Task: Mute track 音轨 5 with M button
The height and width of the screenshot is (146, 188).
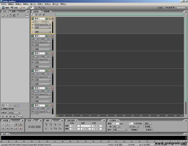Action: point(47,88)
